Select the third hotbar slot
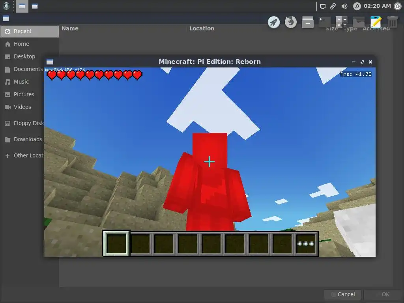404x303 pixels. (x=164, y=244)
